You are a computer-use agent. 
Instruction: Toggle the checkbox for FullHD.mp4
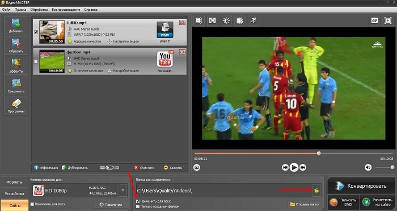click(x=36, y=32)
